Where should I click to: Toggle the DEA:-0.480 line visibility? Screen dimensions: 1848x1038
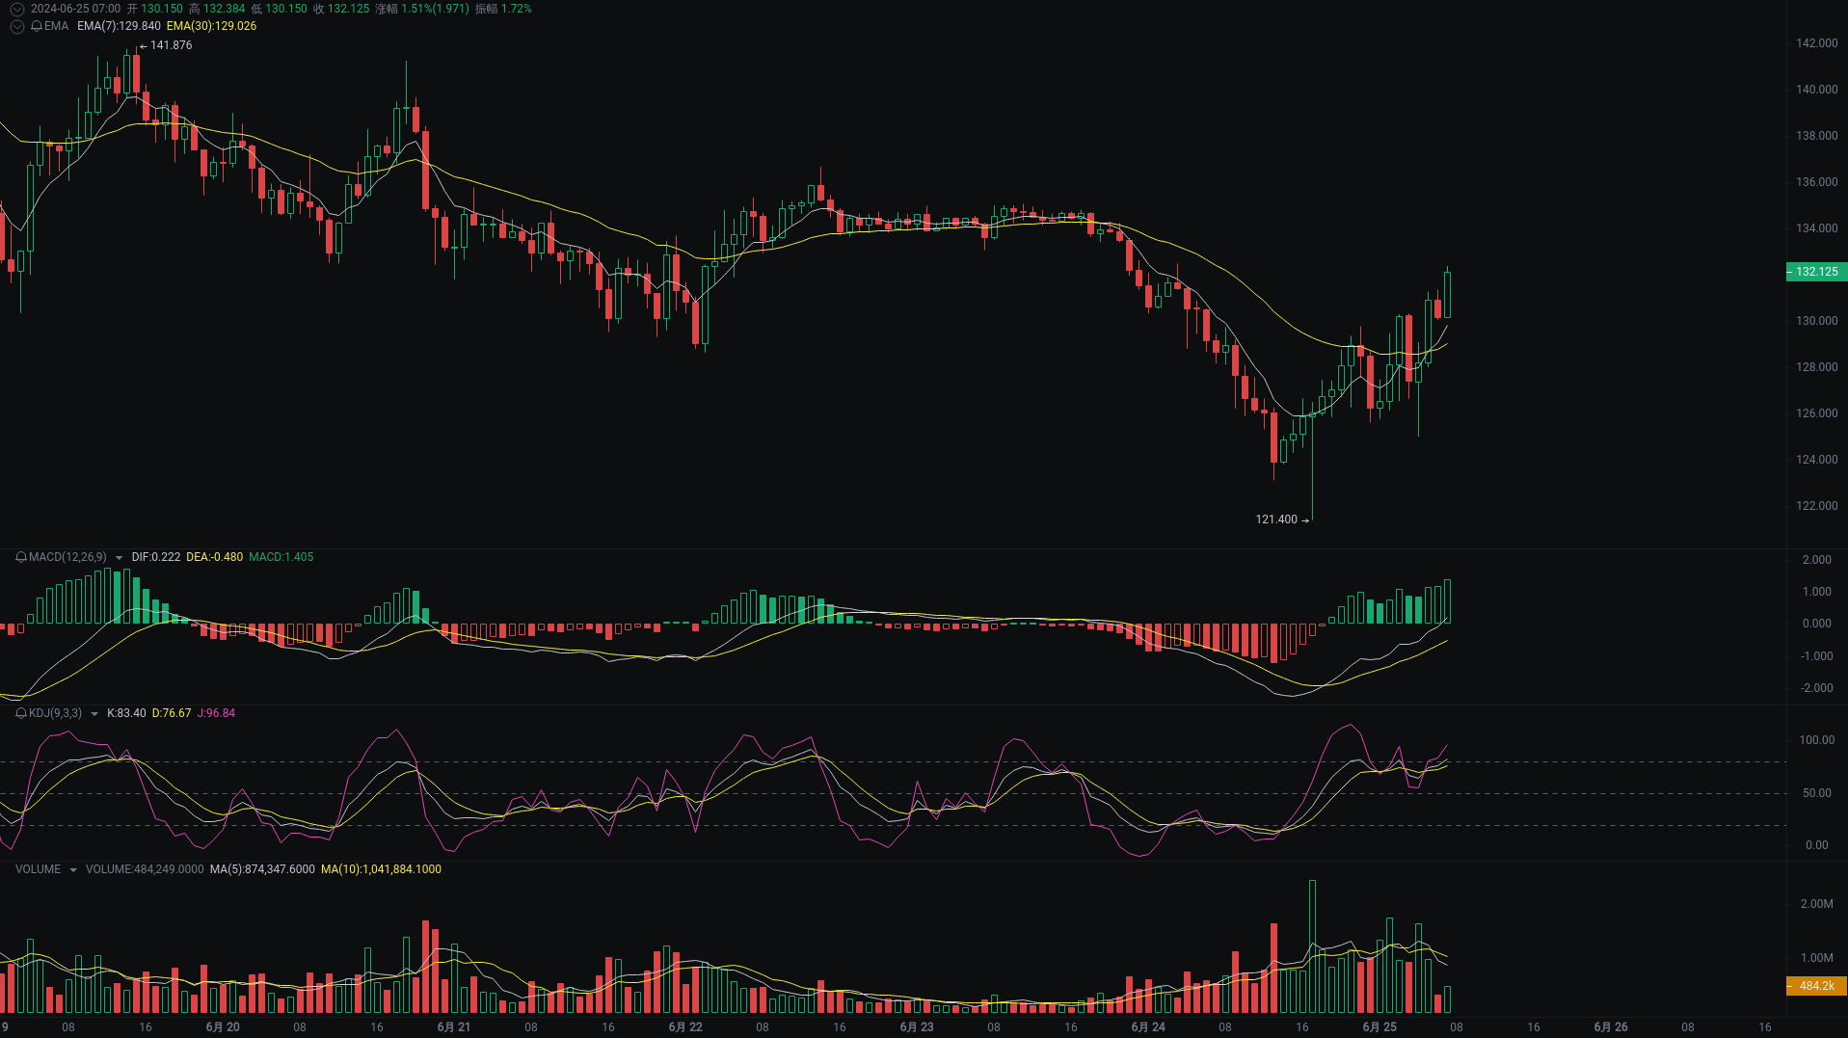(215, 557)
